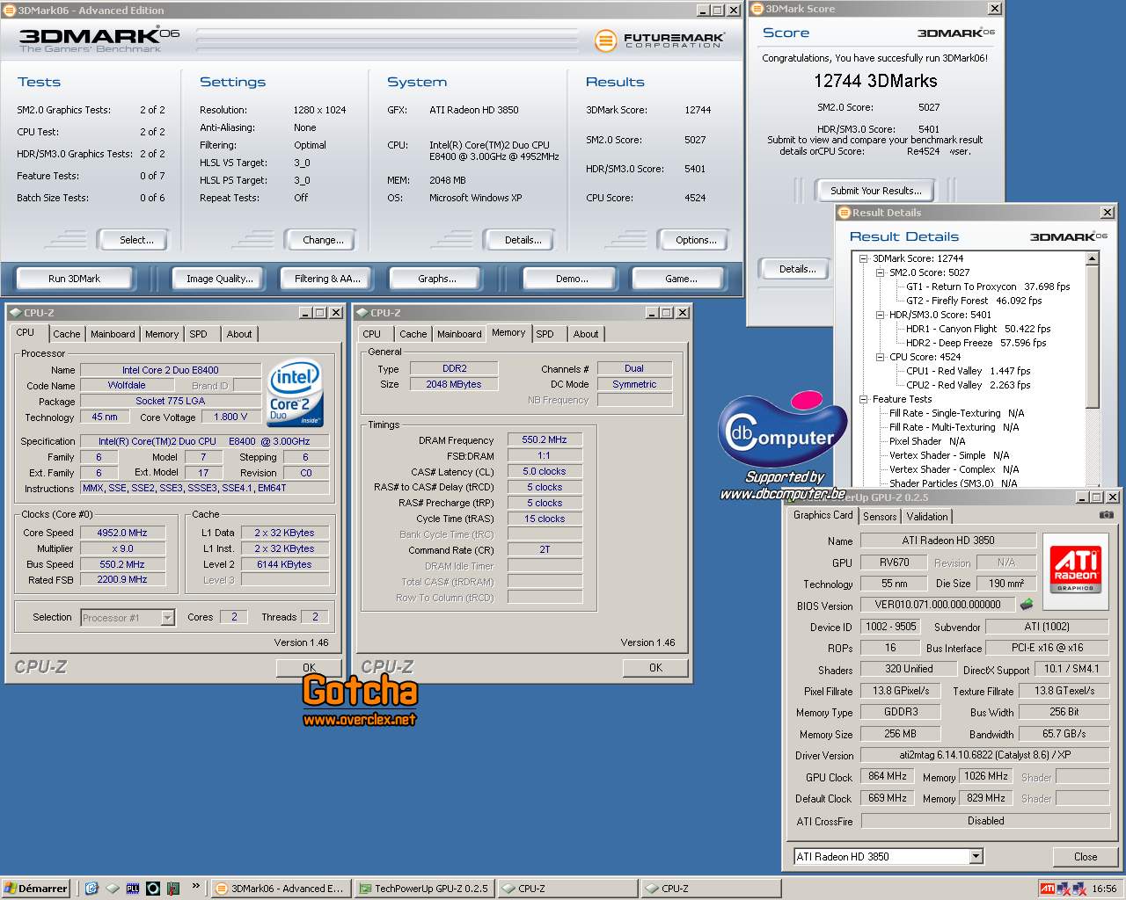
Task: Switch to the Validation tab in GPU-Z
Action: click(x=927, y=517)
